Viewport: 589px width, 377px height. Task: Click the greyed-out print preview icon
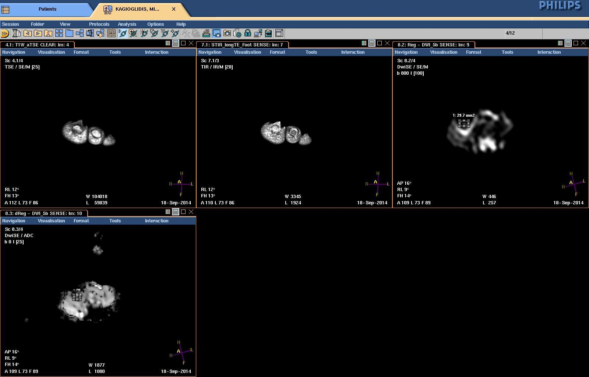[x=196, y=34]
